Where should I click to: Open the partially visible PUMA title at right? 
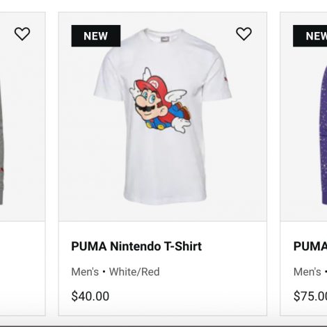click(310, 246)
